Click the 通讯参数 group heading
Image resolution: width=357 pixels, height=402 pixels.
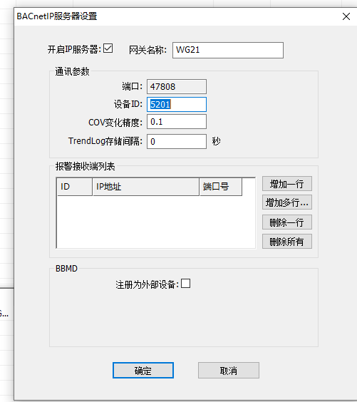pyautogui.click(x=72, y=71)
